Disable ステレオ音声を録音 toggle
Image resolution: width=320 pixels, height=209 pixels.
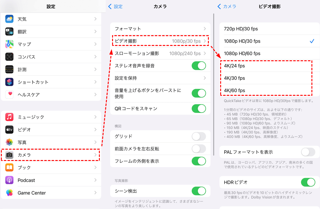tap(199, 66)
